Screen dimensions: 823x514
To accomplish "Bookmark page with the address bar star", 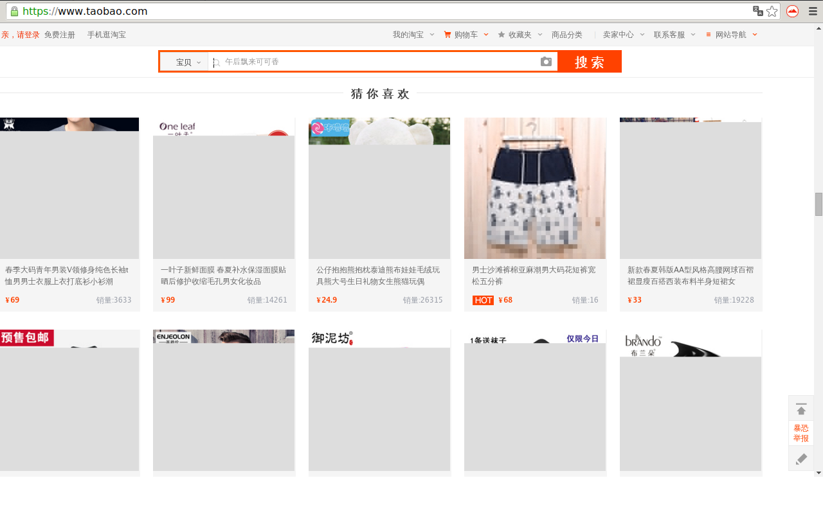I will tap(772, 12).
